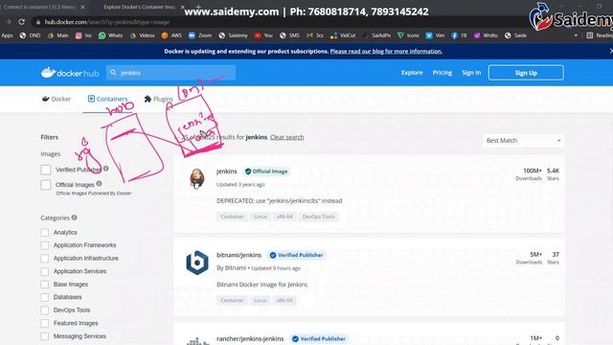Click the Docker Hub whale logo

coord(70,73)
